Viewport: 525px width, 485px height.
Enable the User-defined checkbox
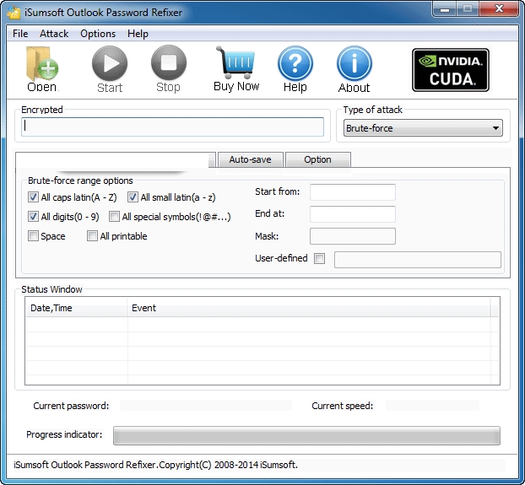pyautogui.click(x=319, y=258)
